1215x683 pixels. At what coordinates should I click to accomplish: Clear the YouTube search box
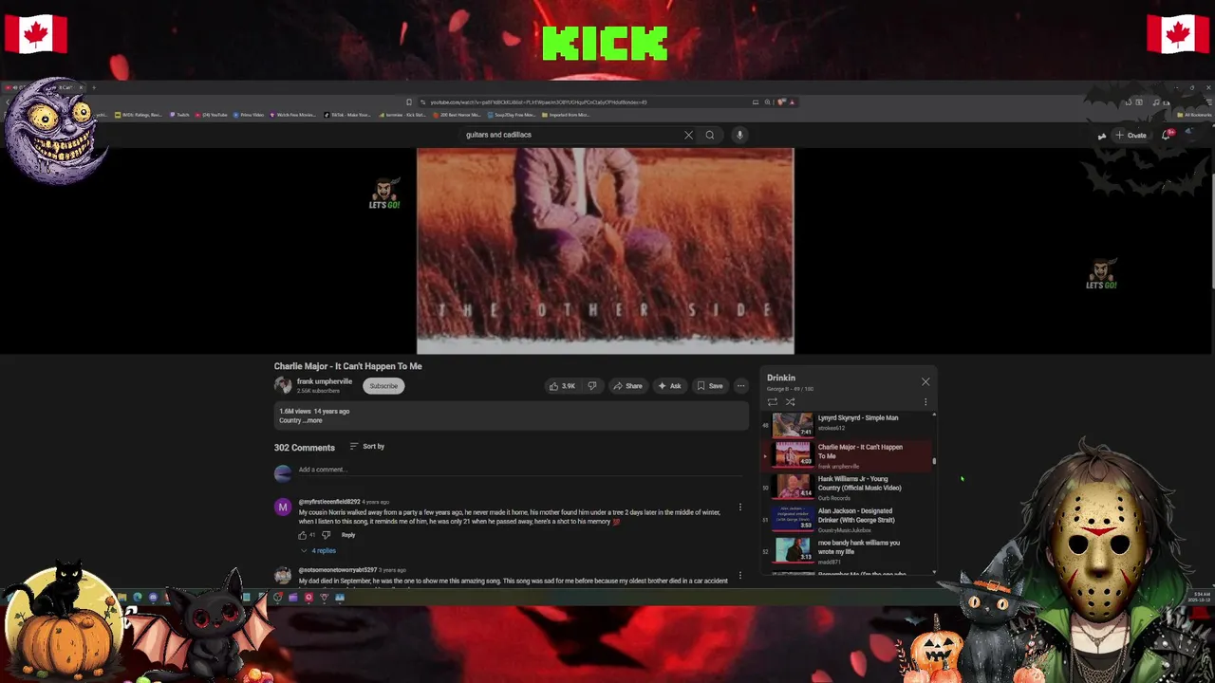(689, 135)
